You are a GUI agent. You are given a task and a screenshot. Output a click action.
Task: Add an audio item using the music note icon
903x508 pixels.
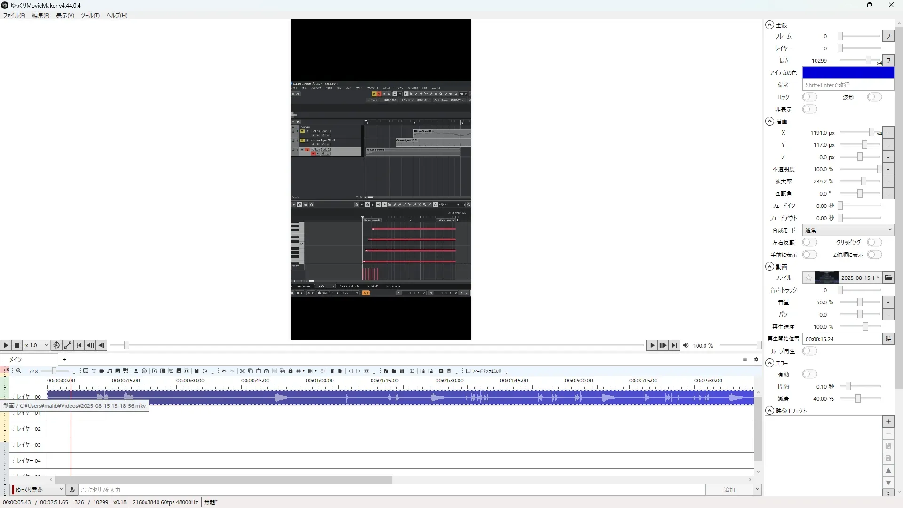coord(110,371)
